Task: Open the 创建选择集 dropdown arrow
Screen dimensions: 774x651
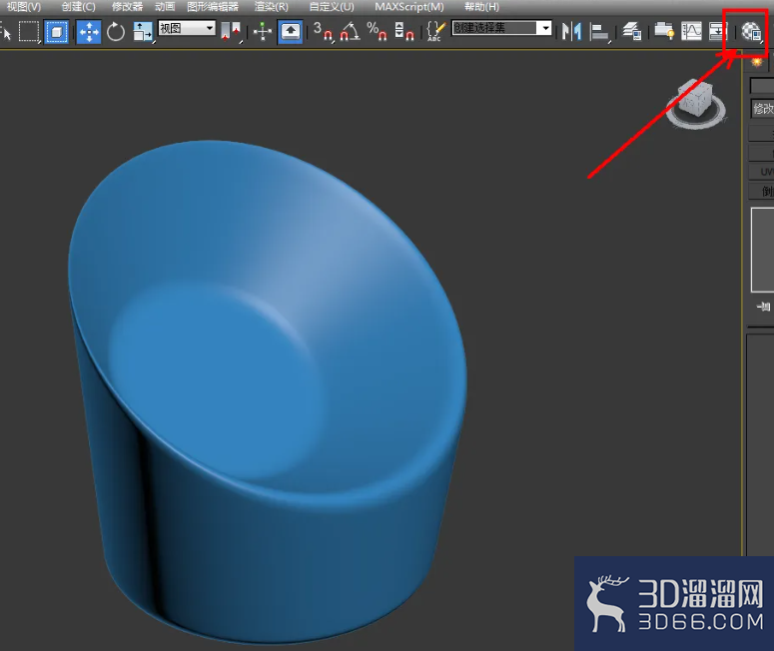Action: click(545, 28)
